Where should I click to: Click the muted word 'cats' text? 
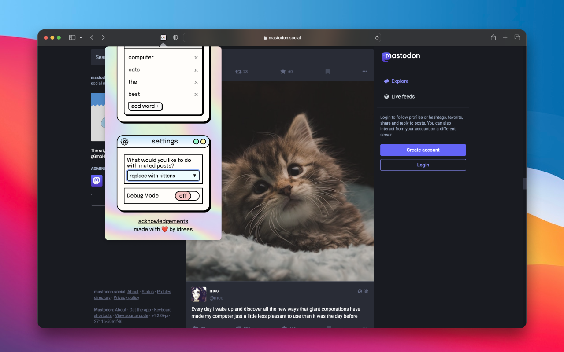click(x=134, y=70)
